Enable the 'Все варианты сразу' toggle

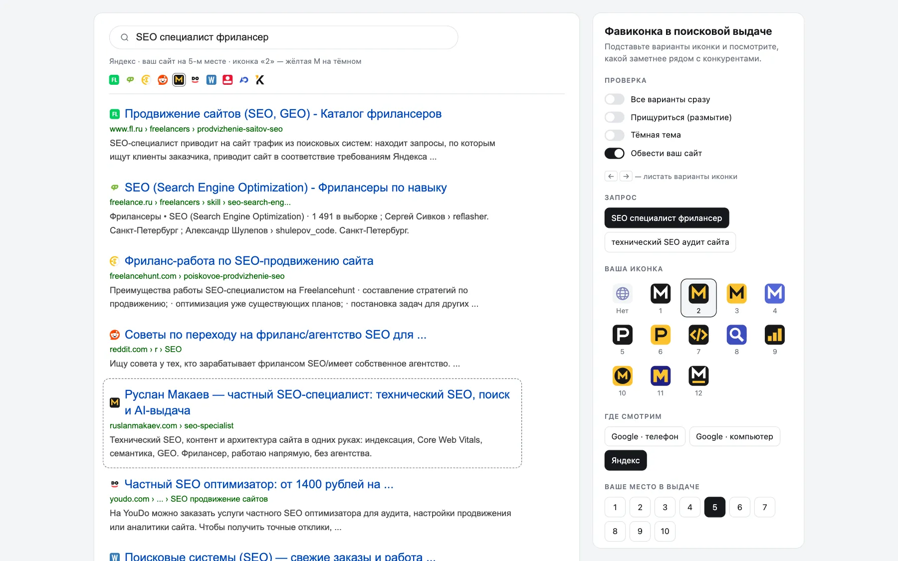[614, 99]
